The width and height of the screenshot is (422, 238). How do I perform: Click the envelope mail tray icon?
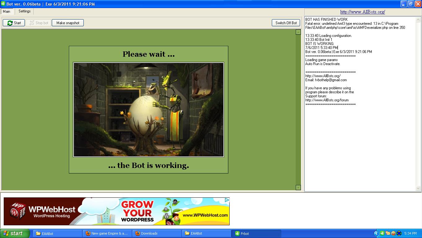click(388, 233)
